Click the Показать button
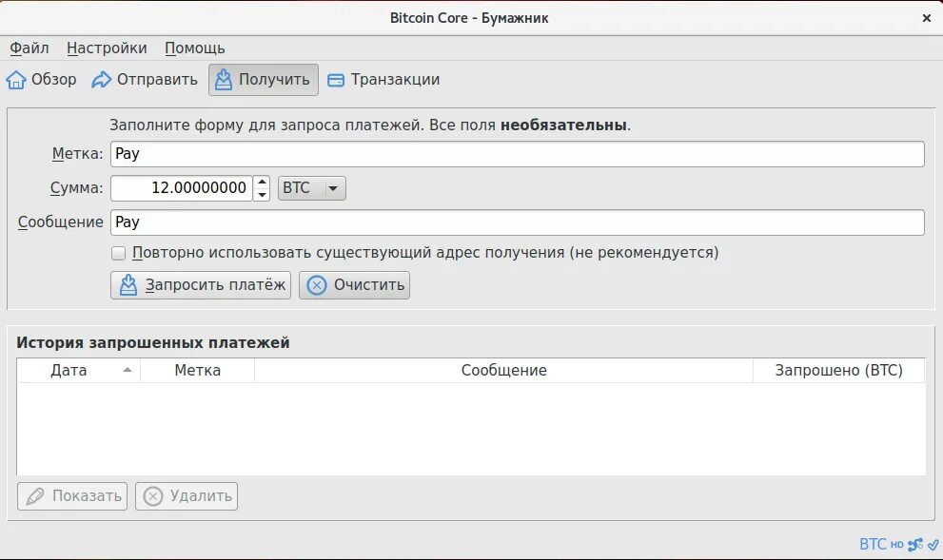Screen dimensions: 943x560 (x=71, y=495)
